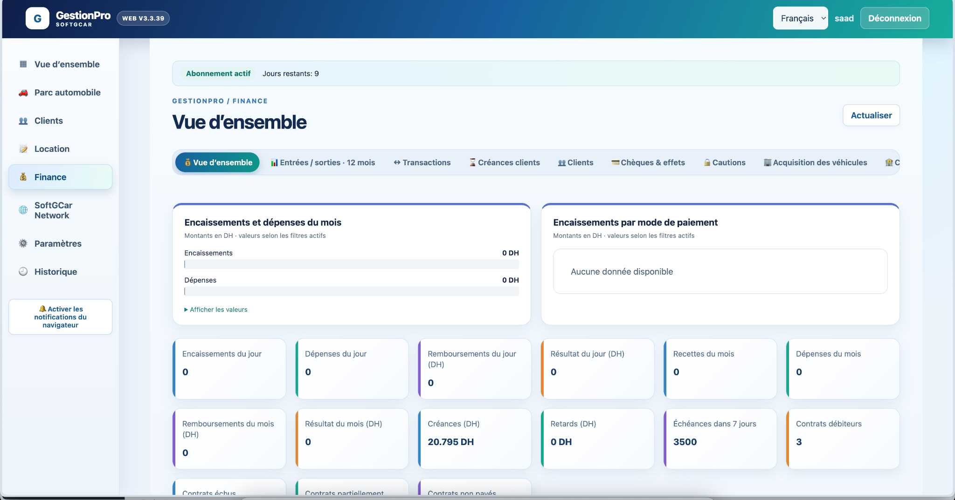Click the building icon on Acquisition des véhicules tab
Viewport: 955px width, 500px height.
[x=768, y=162]
